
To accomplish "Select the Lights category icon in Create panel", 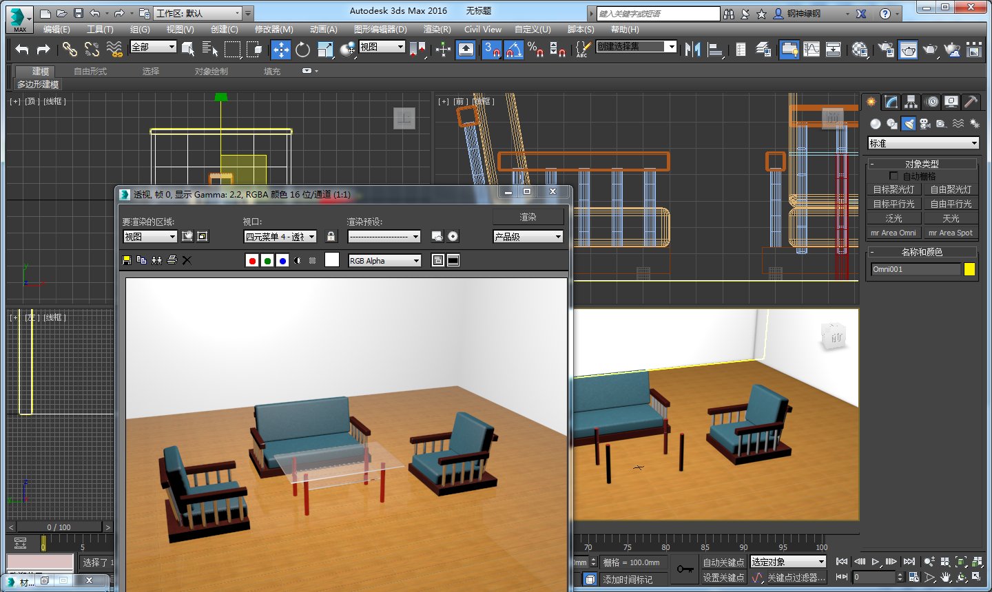I will (x=909, y=123).
